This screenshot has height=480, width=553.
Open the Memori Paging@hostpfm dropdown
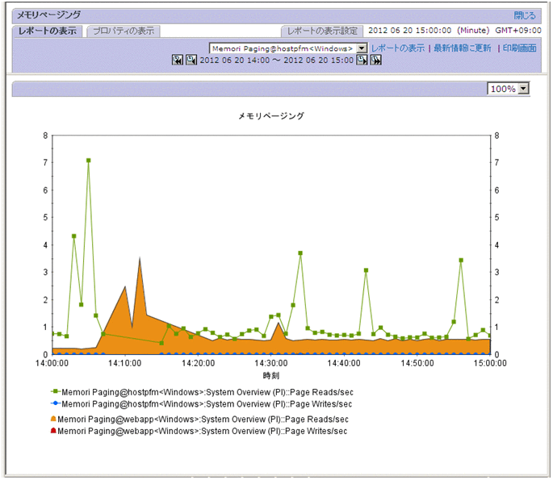click(362, 48)
